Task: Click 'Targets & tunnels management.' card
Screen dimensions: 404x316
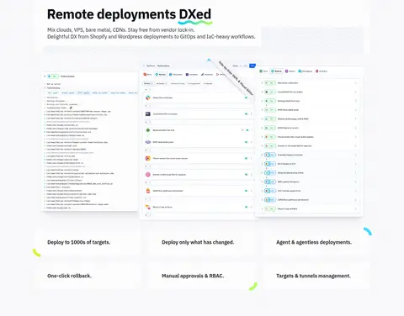Action: click(x=316, y=276)
